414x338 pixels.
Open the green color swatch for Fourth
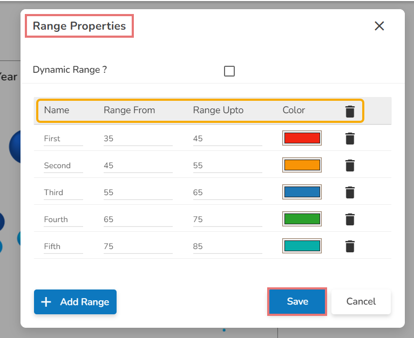(302, 219)
